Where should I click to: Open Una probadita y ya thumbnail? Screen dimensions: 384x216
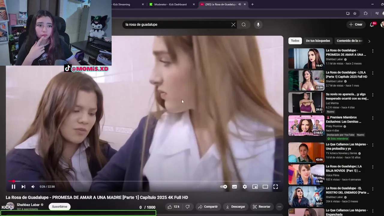pos(306,152)
